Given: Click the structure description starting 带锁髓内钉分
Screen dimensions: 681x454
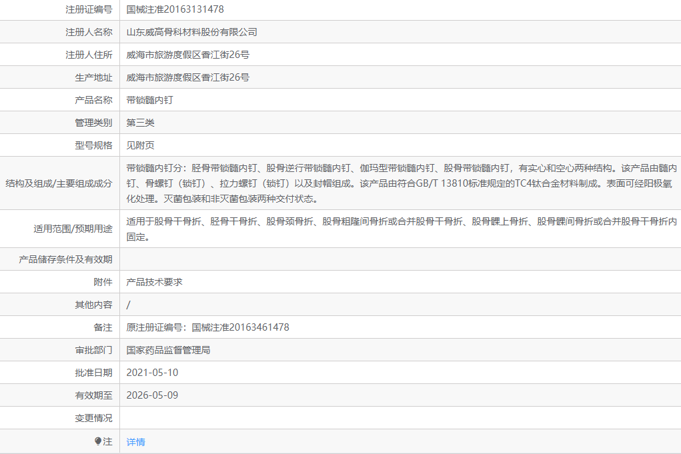Looking at the screenshot, I should pos(402,183).
